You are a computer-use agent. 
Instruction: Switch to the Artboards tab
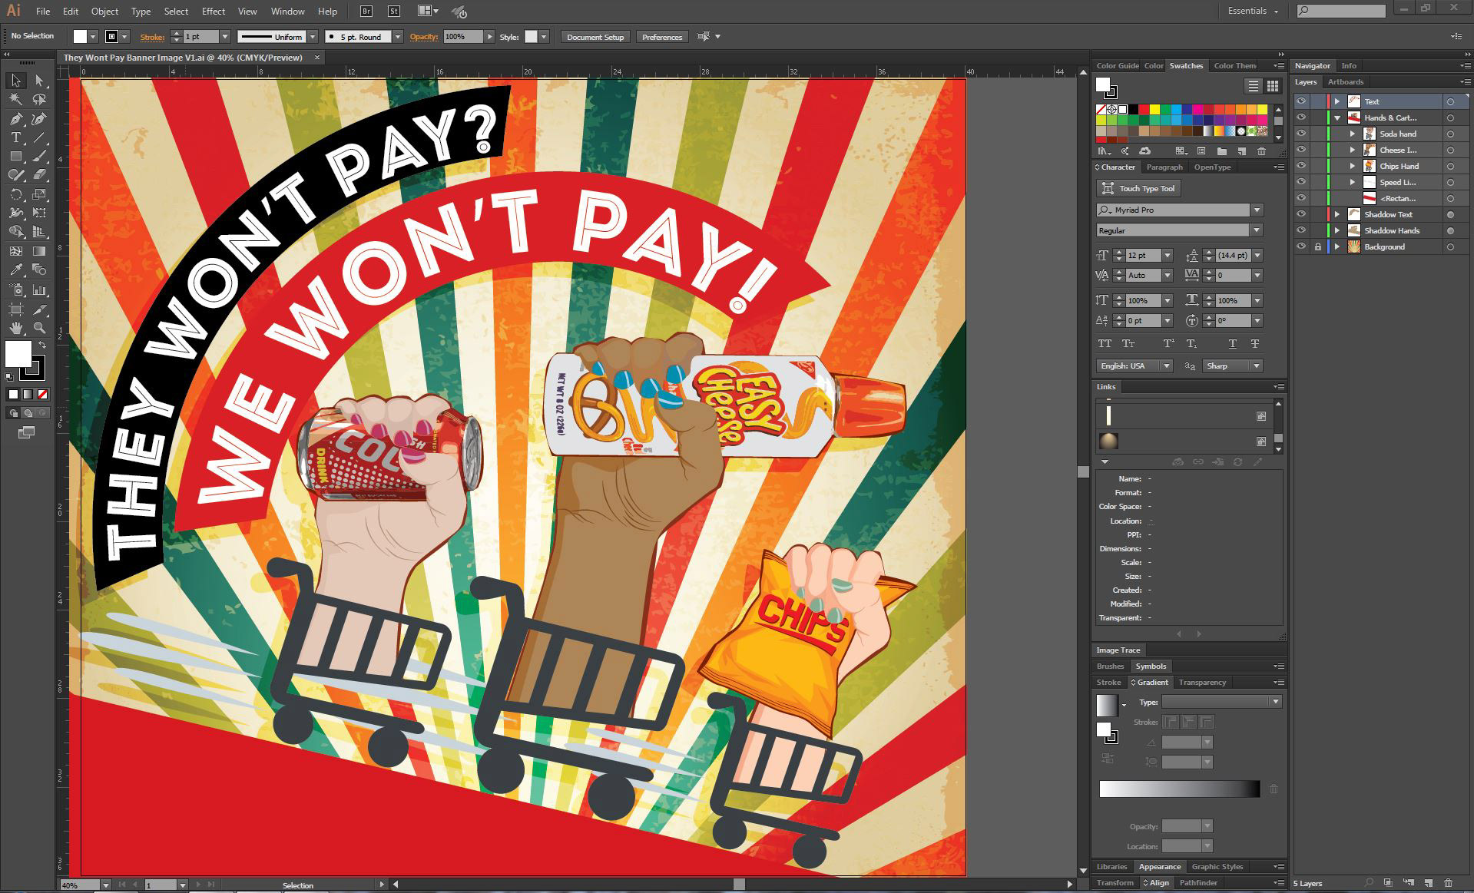click(1346, 81)
